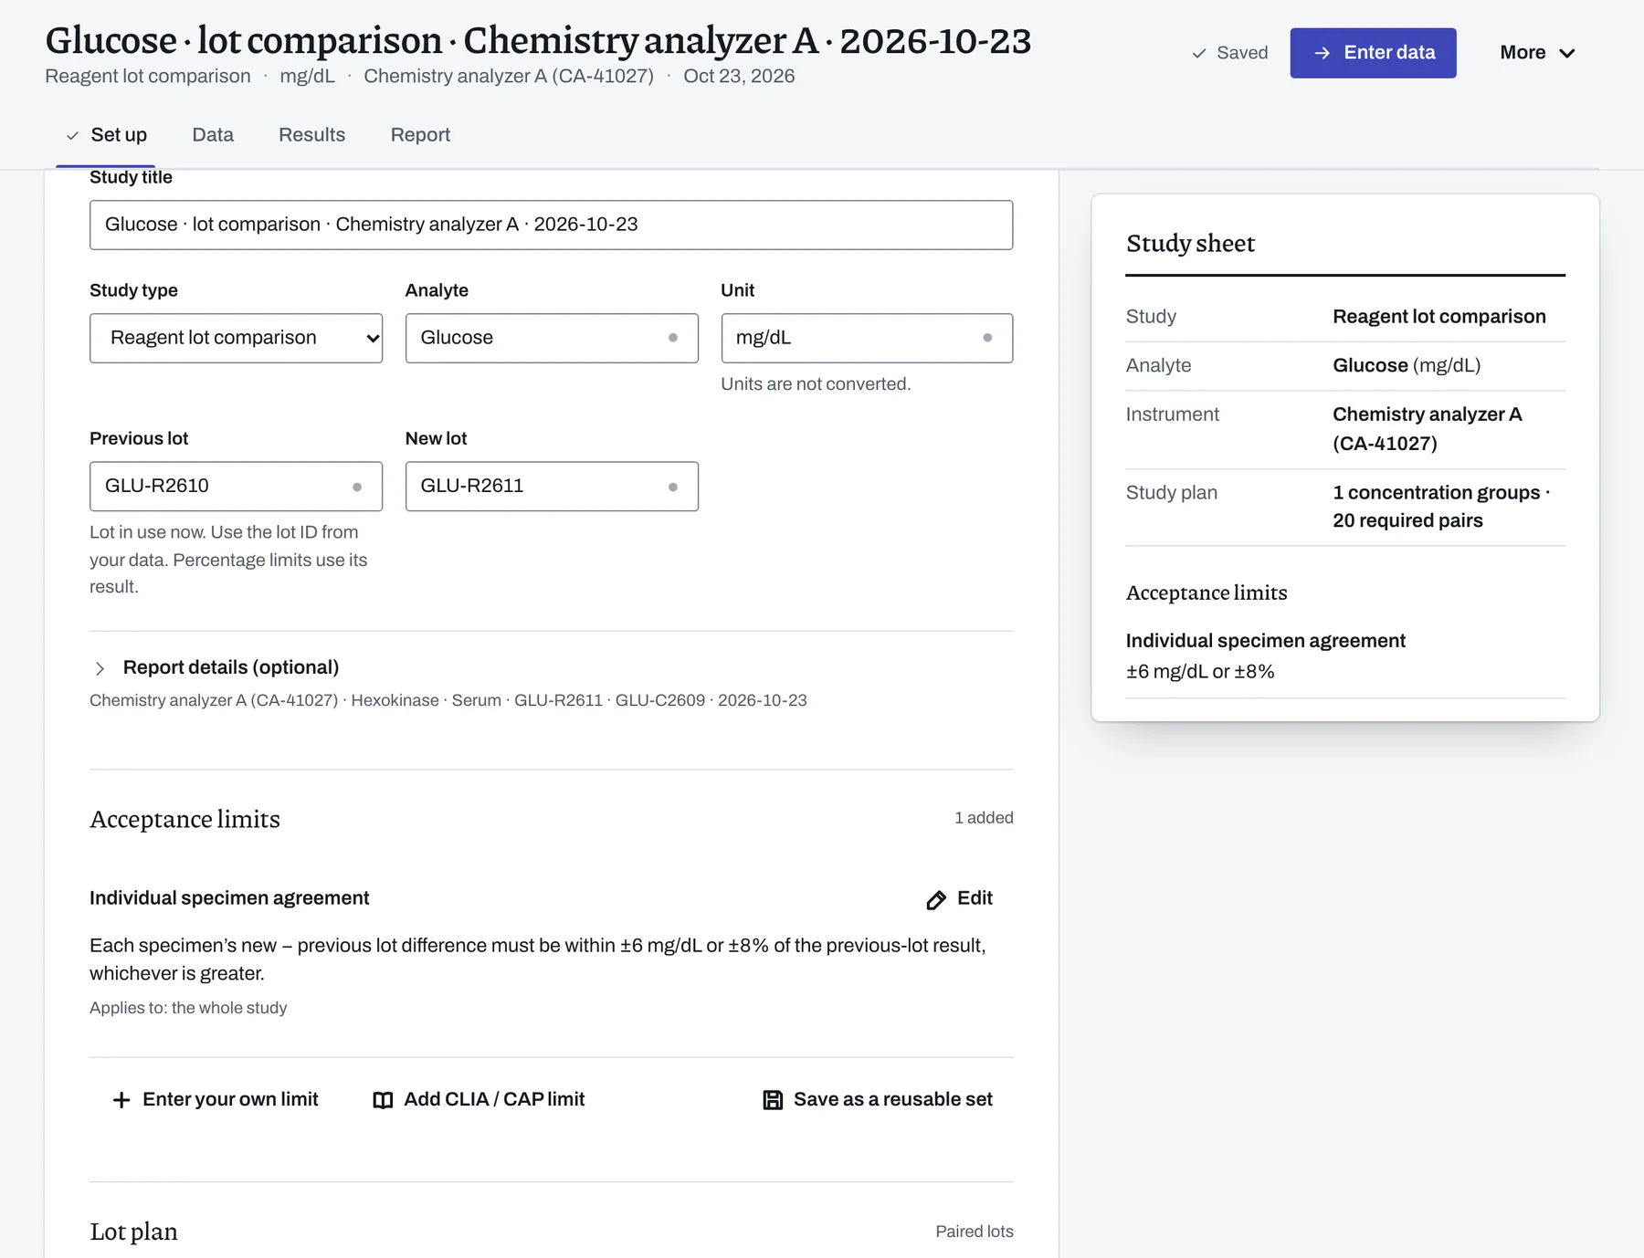Click the page title 'Glucose · lot comparison' header

(538, 41)
